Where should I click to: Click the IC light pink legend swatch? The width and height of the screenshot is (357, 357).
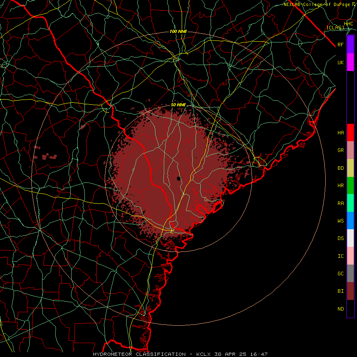tap(350, 256)
